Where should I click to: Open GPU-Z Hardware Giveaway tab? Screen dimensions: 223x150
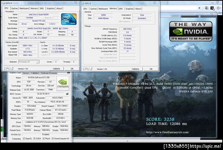pyautogui.click(x=49, y=73)
